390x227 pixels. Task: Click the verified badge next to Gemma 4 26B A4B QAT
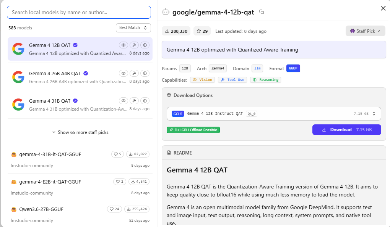(x=86, y=73)
